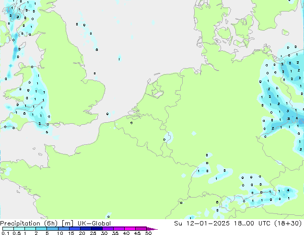Click legend tick label "45"
This screenshot has height=235, width=304.
(137, 233)
